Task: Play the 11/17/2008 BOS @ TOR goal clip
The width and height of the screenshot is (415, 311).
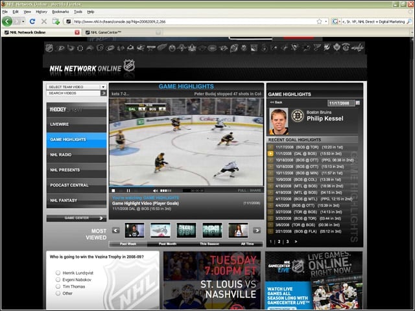Action: coord(270,147)
